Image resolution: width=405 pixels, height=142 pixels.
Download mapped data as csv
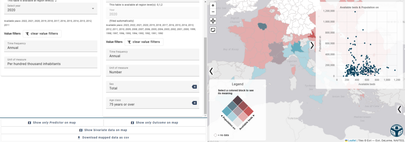(103, 138)
